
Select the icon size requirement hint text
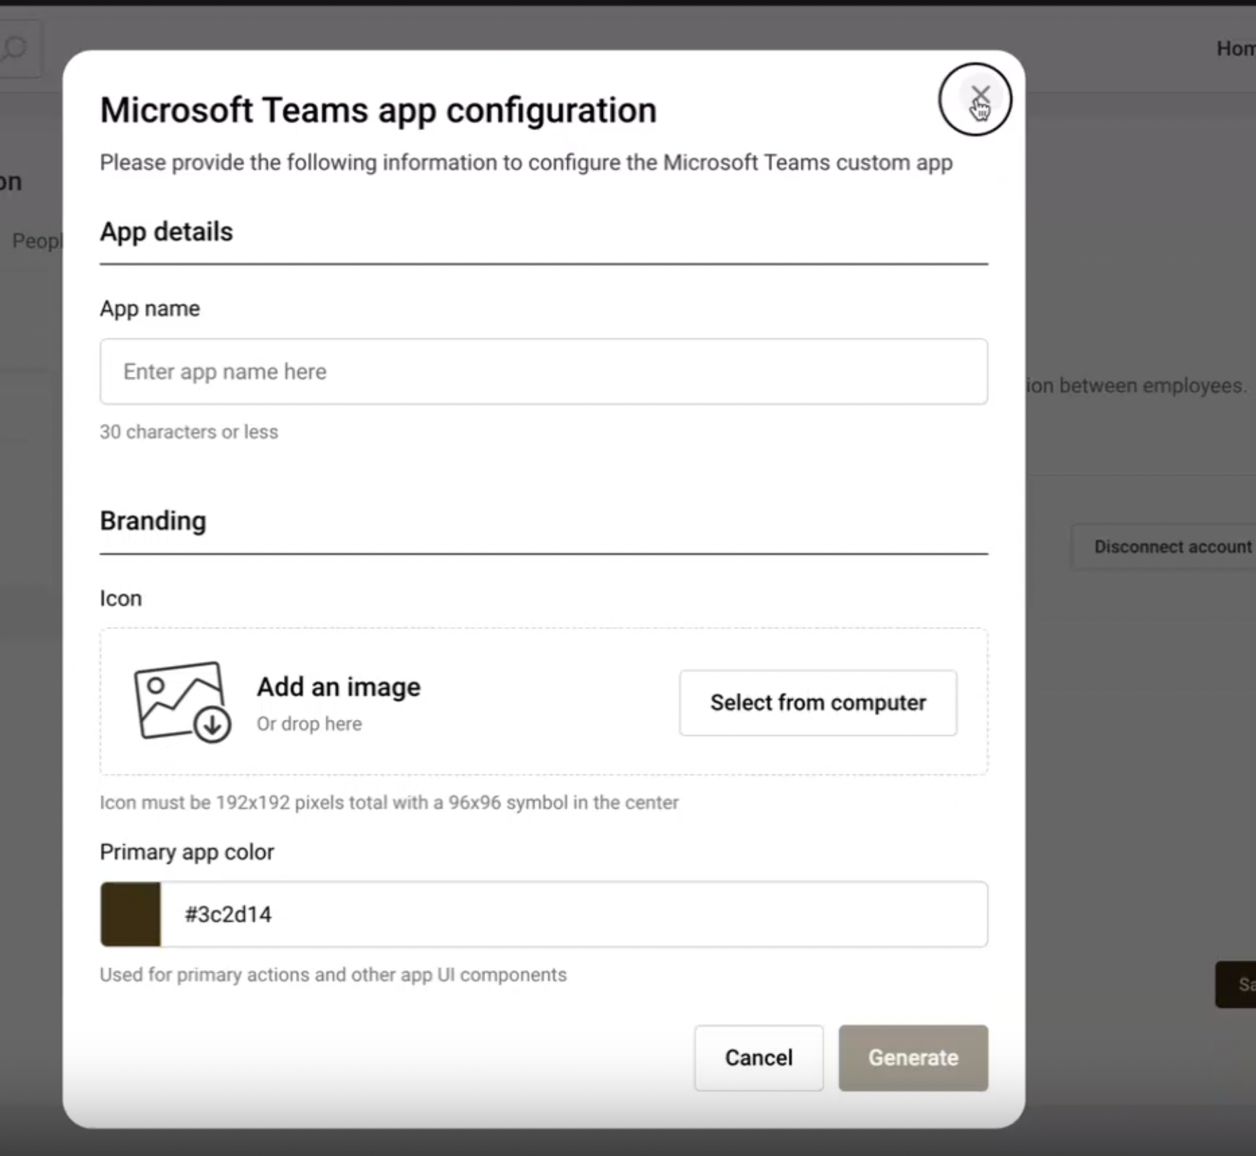coord(389,802)
